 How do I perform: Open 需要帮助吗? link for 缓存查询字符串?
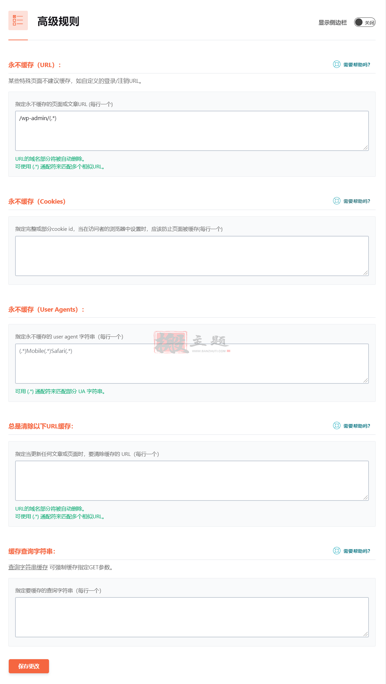coord(356,551)
